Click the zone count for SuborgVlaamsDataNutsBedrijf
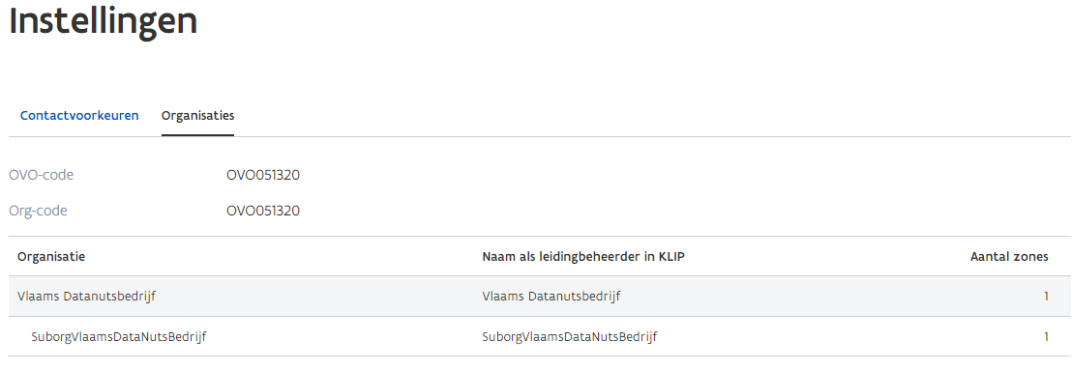Viewport: 1072px width, 370px height. [x=1046, y=336]
